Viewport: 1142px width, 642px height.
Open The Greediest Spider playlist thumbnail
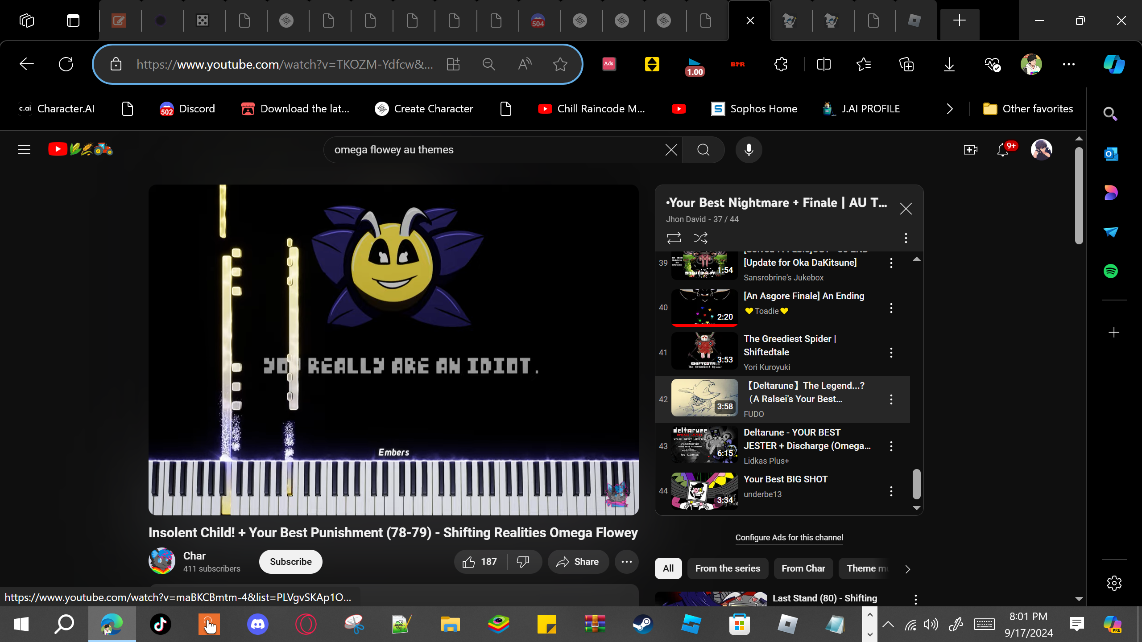(704, 351)
